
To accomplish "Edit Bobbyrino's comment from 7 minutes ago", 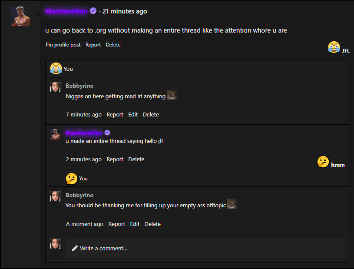I will point(133,115).
